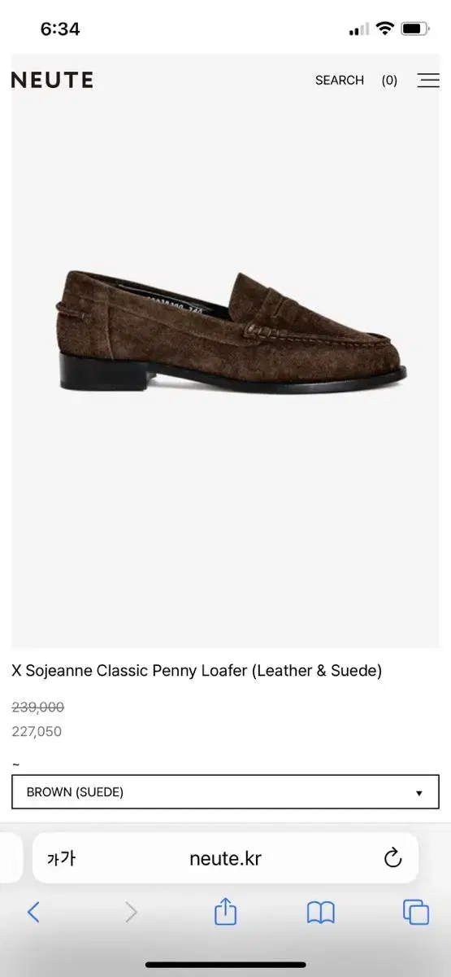The image size is (451, 977).
Task: Tap the battery status indicator
Action: click(x=415, y=29)
